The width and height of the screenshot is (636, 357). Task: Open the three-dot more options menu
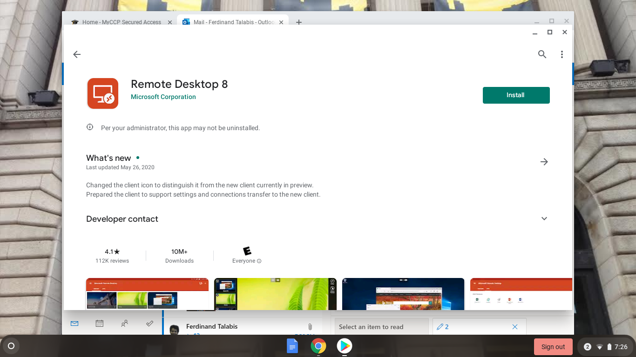562,54
